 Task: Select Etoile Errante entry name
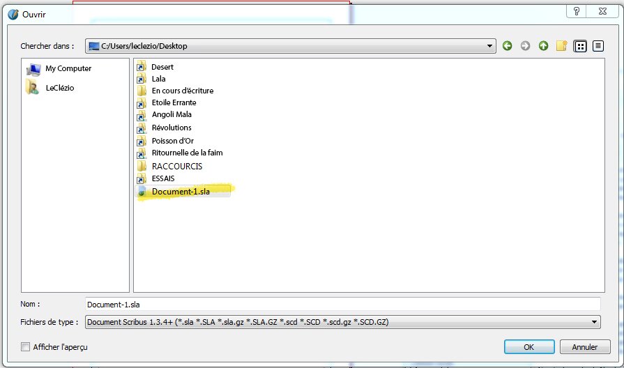pos(174,102)
